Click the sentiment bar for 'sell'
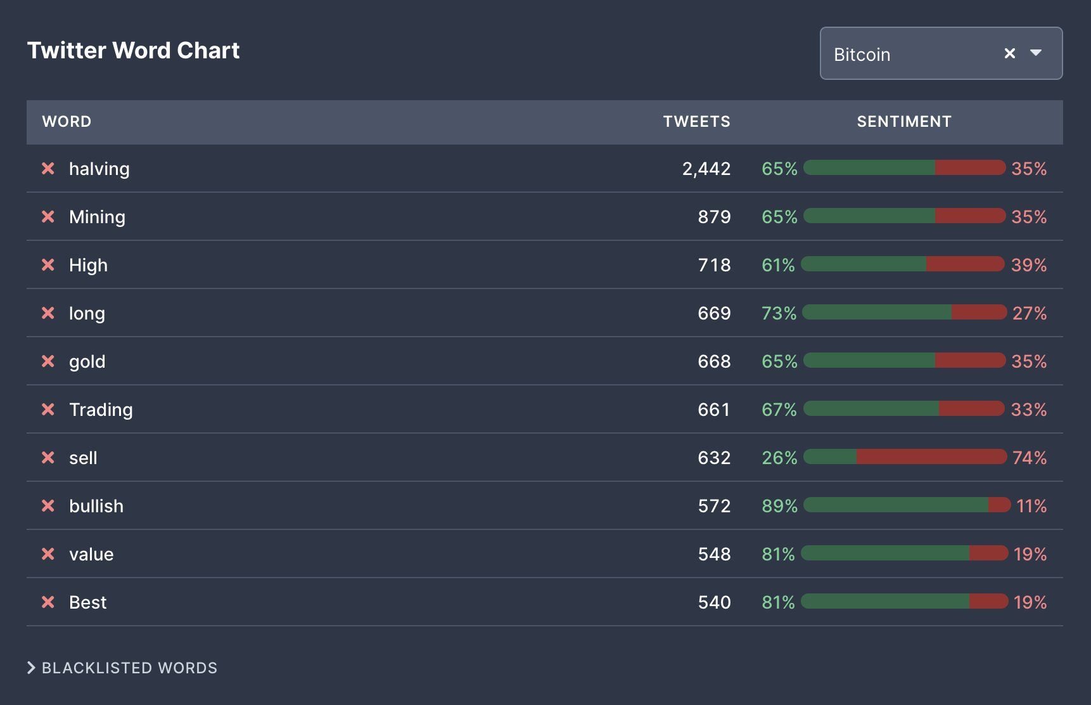The height and width of the screenshot is (705, 1091). coord(905,457)
